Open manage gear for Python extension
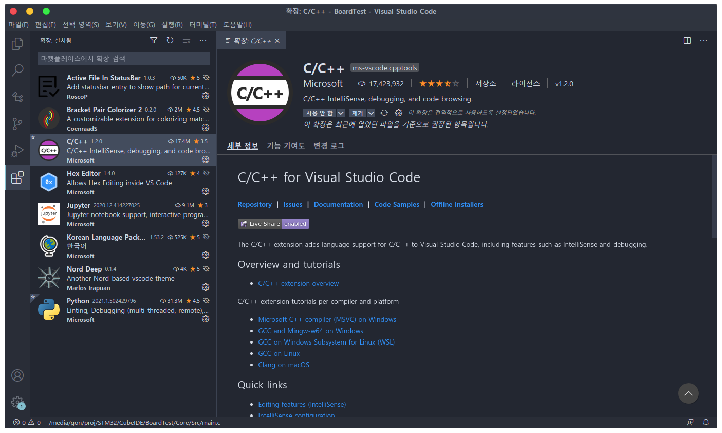 pos(206,319)
